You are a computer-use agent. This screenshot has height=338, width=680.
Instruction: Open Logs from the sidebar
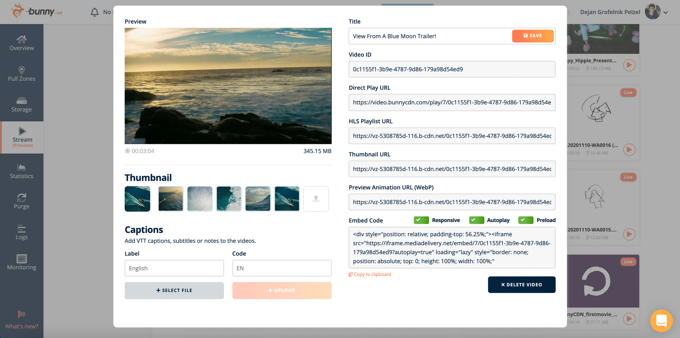pyautogui.click(x=21, y=232)
